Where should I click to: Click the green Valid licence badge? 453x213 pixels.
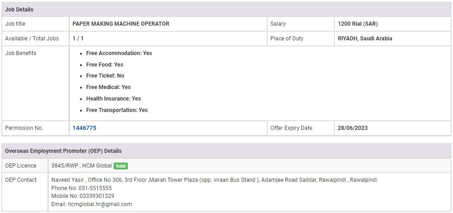(120, 166)
